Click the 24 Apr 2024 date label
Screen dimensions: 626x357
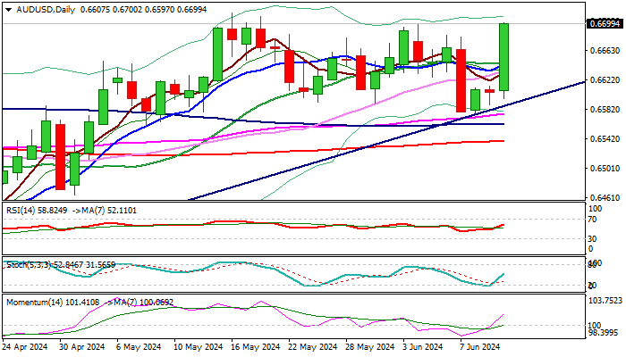coord(27,347)
